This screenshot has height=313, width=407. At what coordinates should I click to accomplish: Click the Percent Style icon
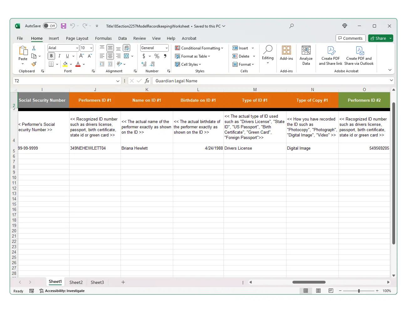coord(157,56)
